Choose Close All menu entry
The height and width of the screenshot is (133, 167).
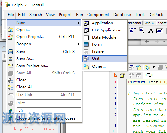44,87
